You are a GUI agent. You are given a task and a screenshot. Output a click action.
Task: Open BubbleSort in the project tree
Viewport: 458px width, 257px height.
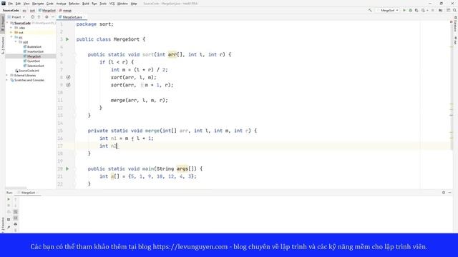pos(34,46)
